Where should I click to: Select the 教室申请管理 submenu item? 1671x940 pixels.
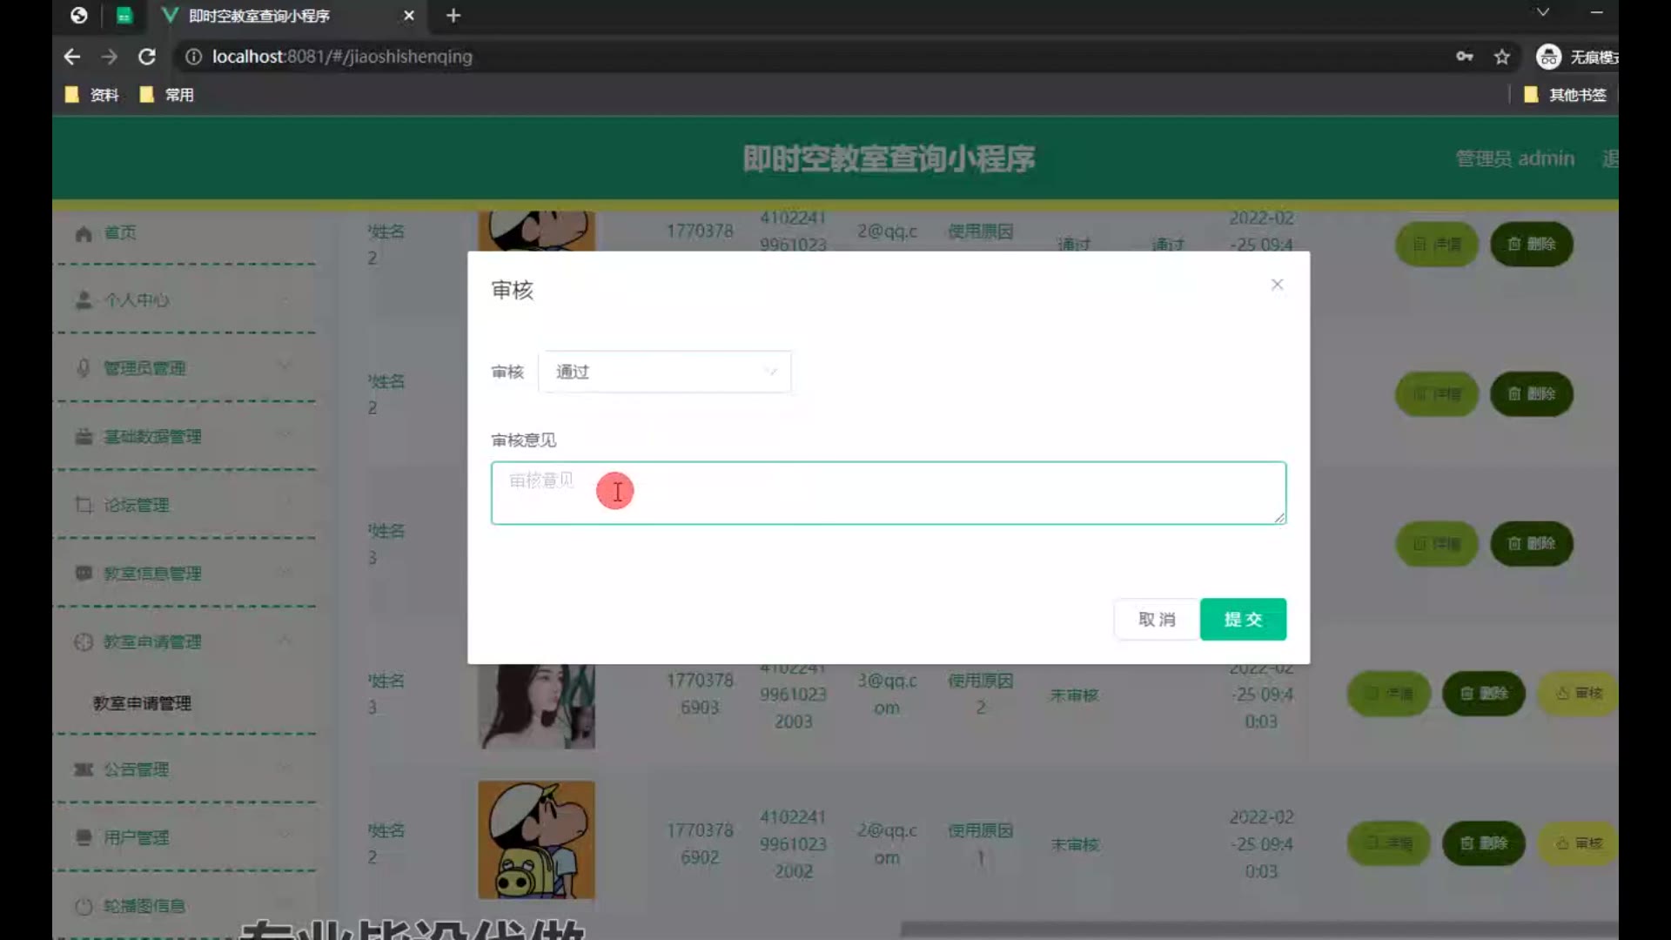pyautogui.click(x=142, y=703)
